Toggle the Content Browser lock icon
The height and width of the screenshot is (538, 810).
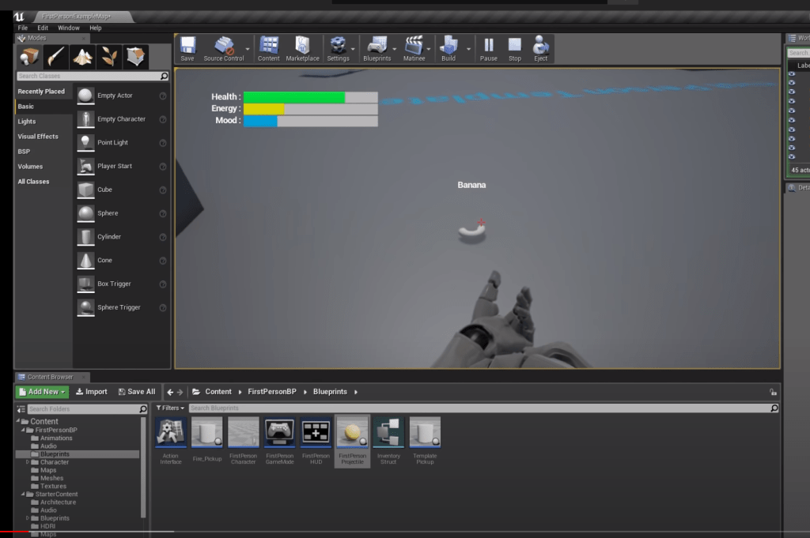click(772, 392)
